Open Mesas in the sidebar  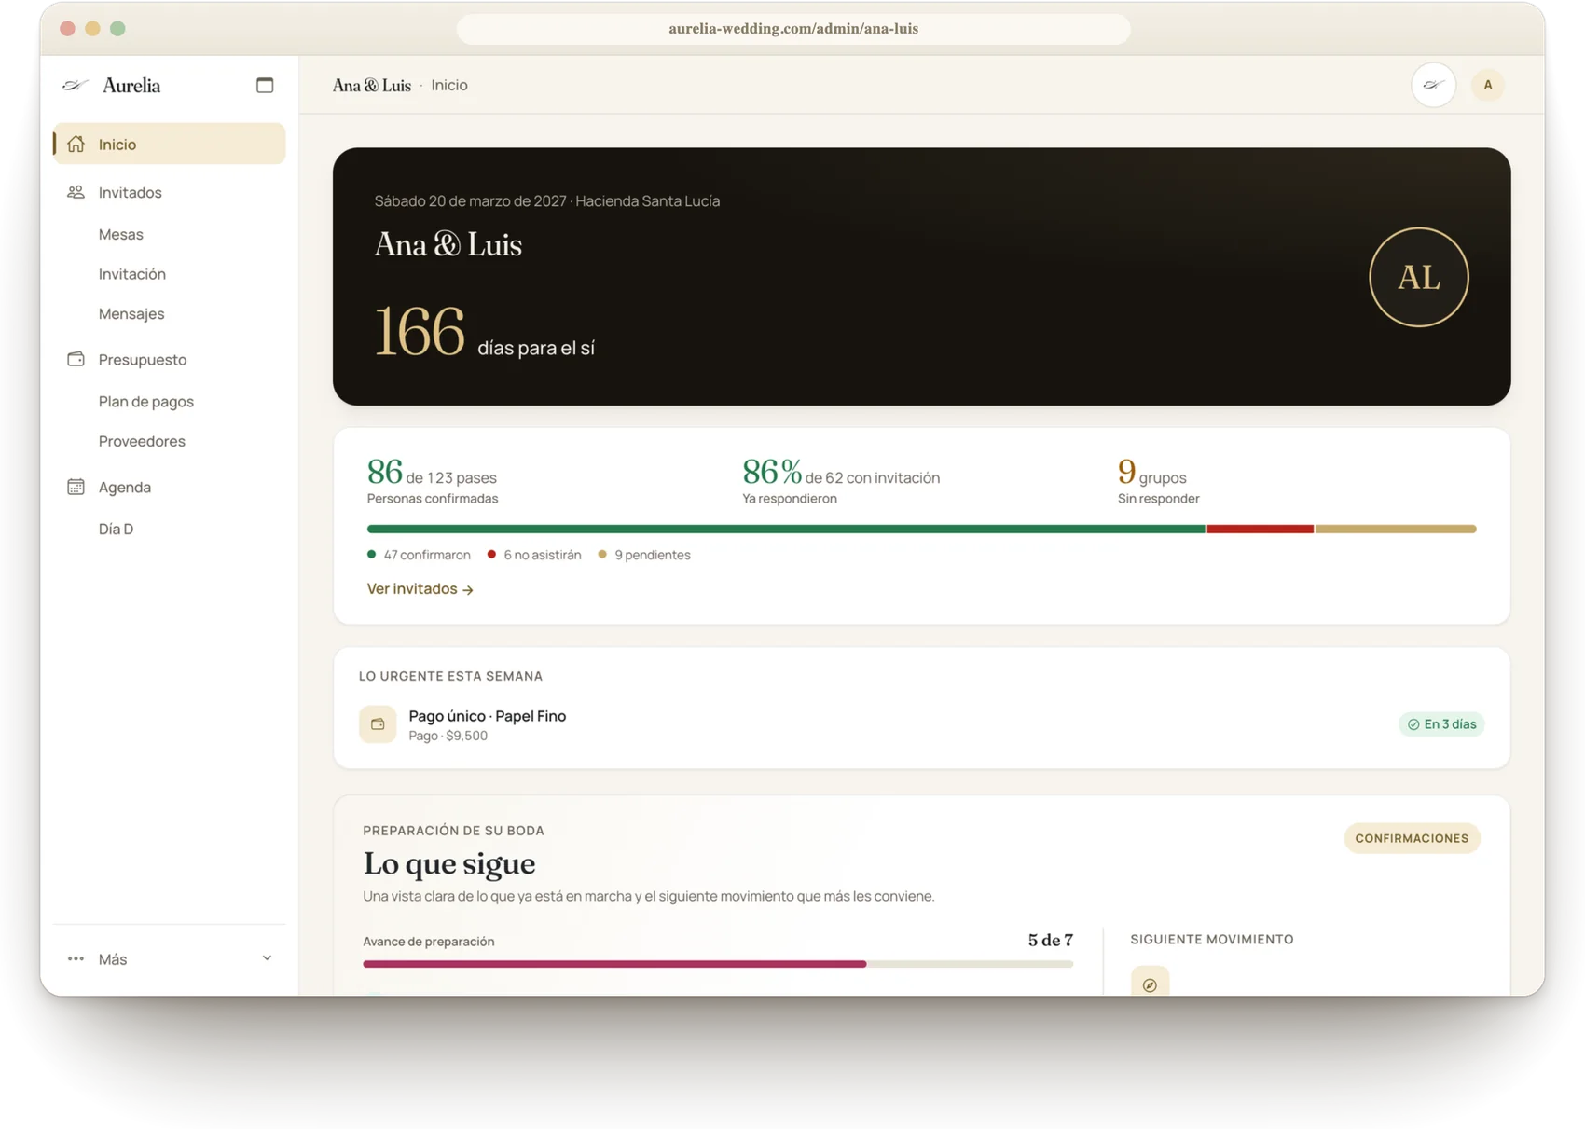pos(121,234)
